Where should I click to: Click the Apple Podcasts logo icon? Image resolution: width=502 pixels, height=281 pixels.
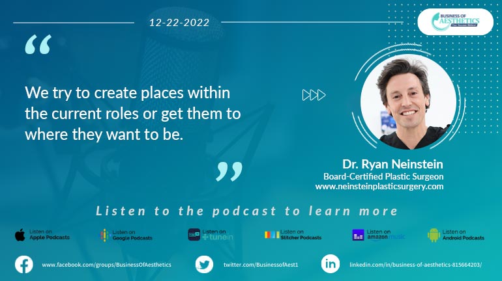click(20, 235)
